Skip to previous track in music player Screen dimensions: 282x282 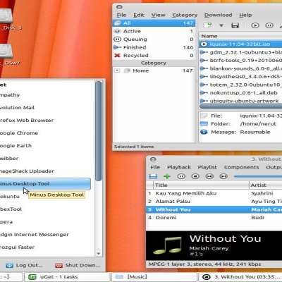click(209, 176)
